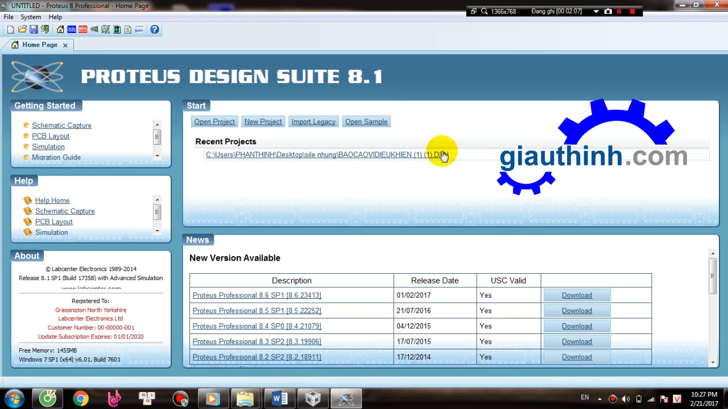Open ARES PCB Layout from toolbar
Viewport: 728px width, 409px height.
(83, 30)
